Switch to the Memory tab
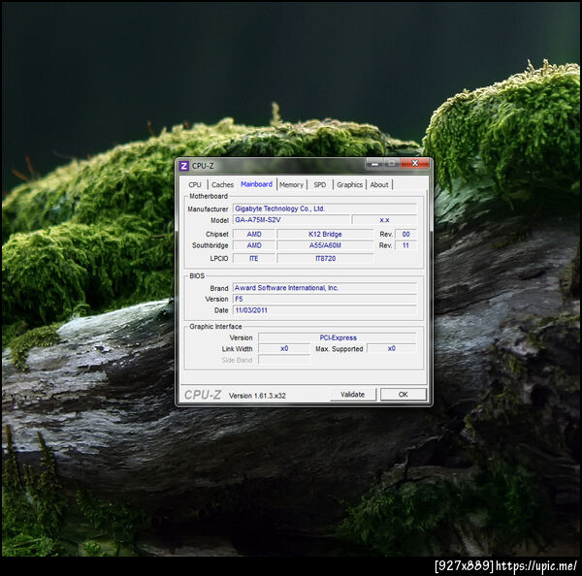The width and height of the screenshot is (582, 576). click(x=291, y=184)
